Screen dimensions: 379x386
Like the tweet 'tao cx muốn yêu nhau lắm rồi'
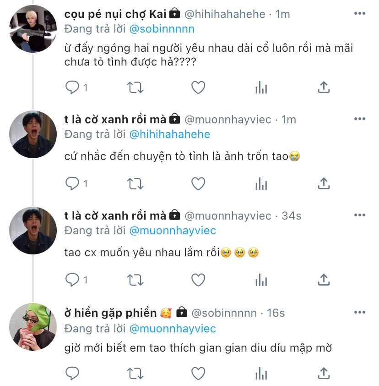tap(198, 280)
